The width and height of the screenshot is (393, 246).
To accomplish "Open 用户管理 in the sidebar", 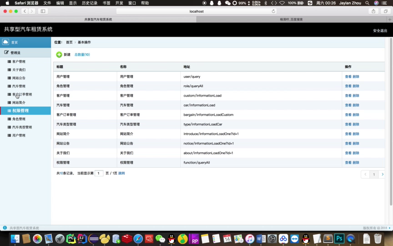I will pyautogui.click(x=19, y=135).
